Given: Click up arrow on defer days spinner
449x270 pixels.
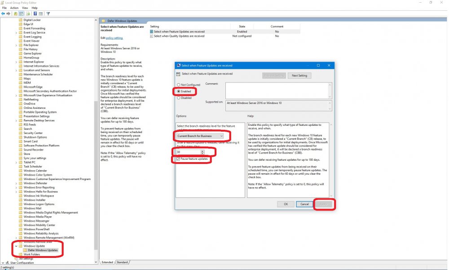Looking at the screenshot, I should [x=202, y=151].
